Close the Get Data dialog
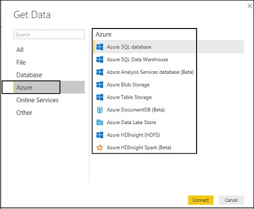The width and height of the screenshot is (254, 209). coord(249,6)
